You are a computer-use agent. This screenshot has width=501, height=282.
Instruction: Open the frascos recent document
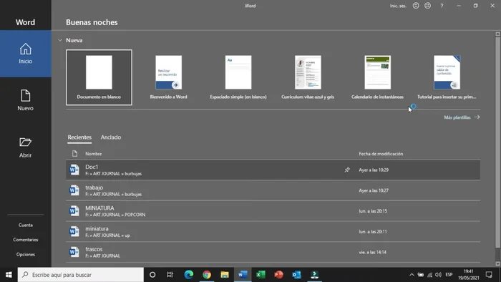(273, 252)
